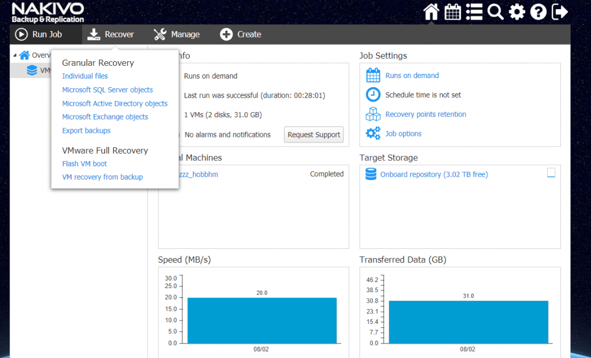The image size is (591, 358).
Task: Choose Individual files recovery
Action: [x=85, y=76]
